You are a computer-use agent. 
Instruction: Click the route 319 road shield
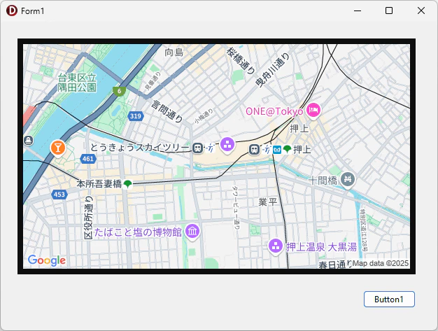pyautogui.click(x=136, y=116)
